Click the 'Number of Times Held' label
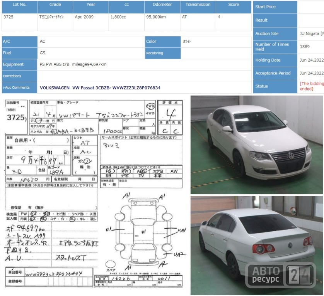Screen dimensions: 324x296 click(275, 47)
